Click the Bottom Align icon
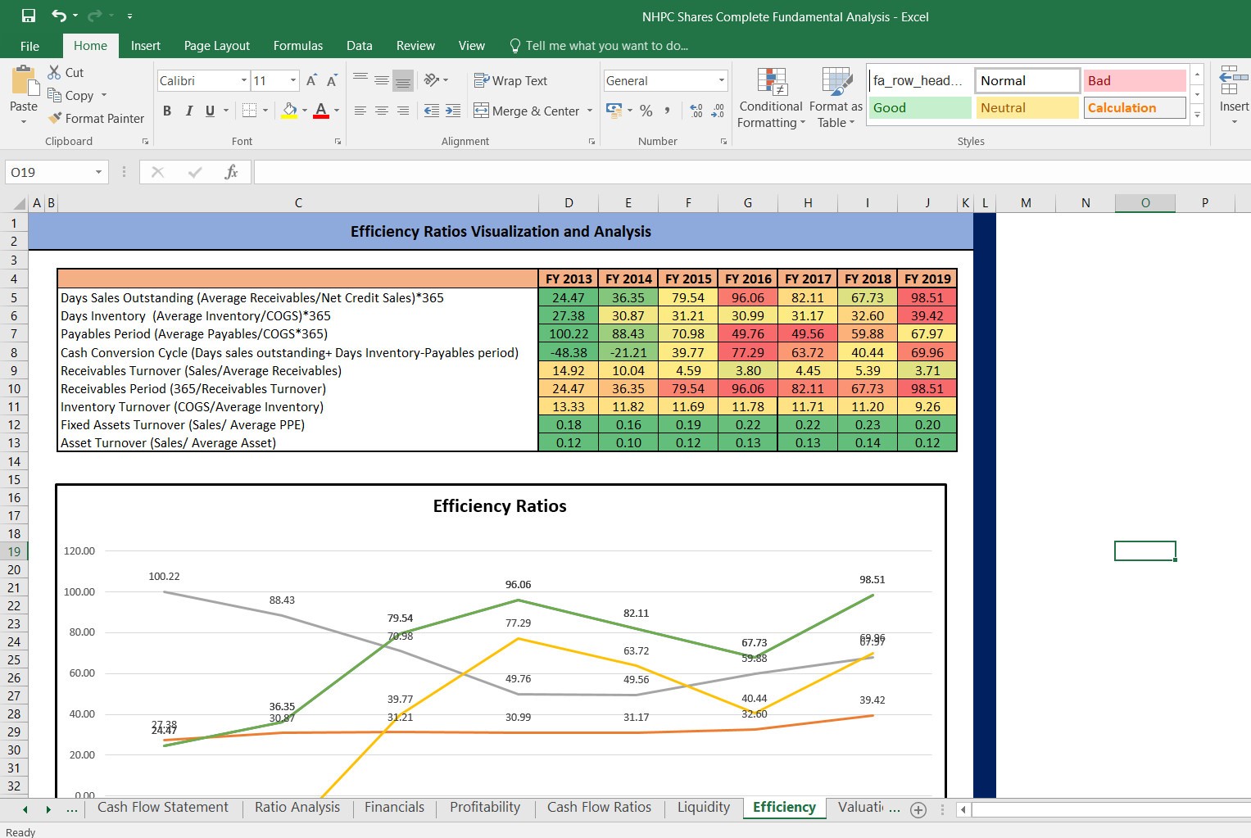 point(402,80)
